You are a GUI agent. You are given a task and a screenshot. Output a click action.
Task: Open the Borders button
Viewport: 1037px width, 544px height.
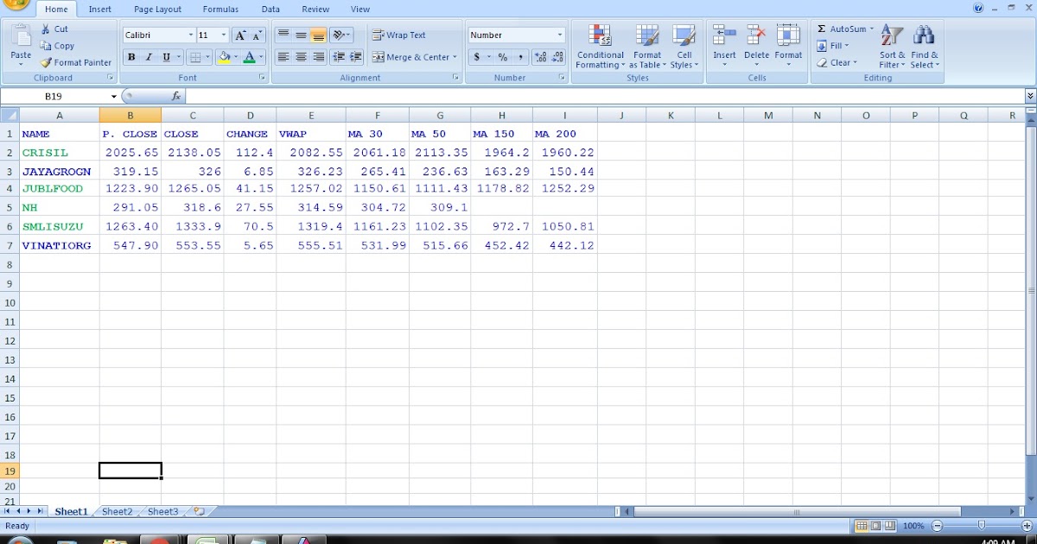coord(195,57)
